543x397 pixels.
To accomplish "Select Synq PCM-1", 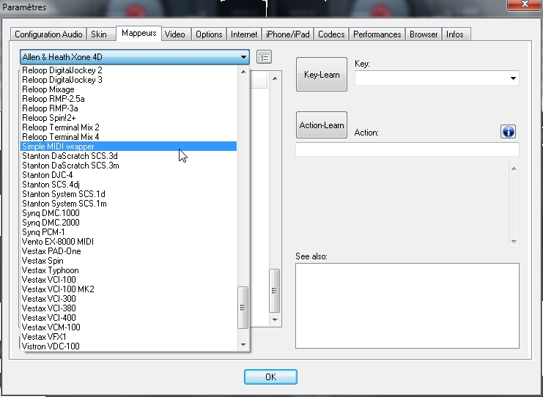I will (x=128, y=232).
